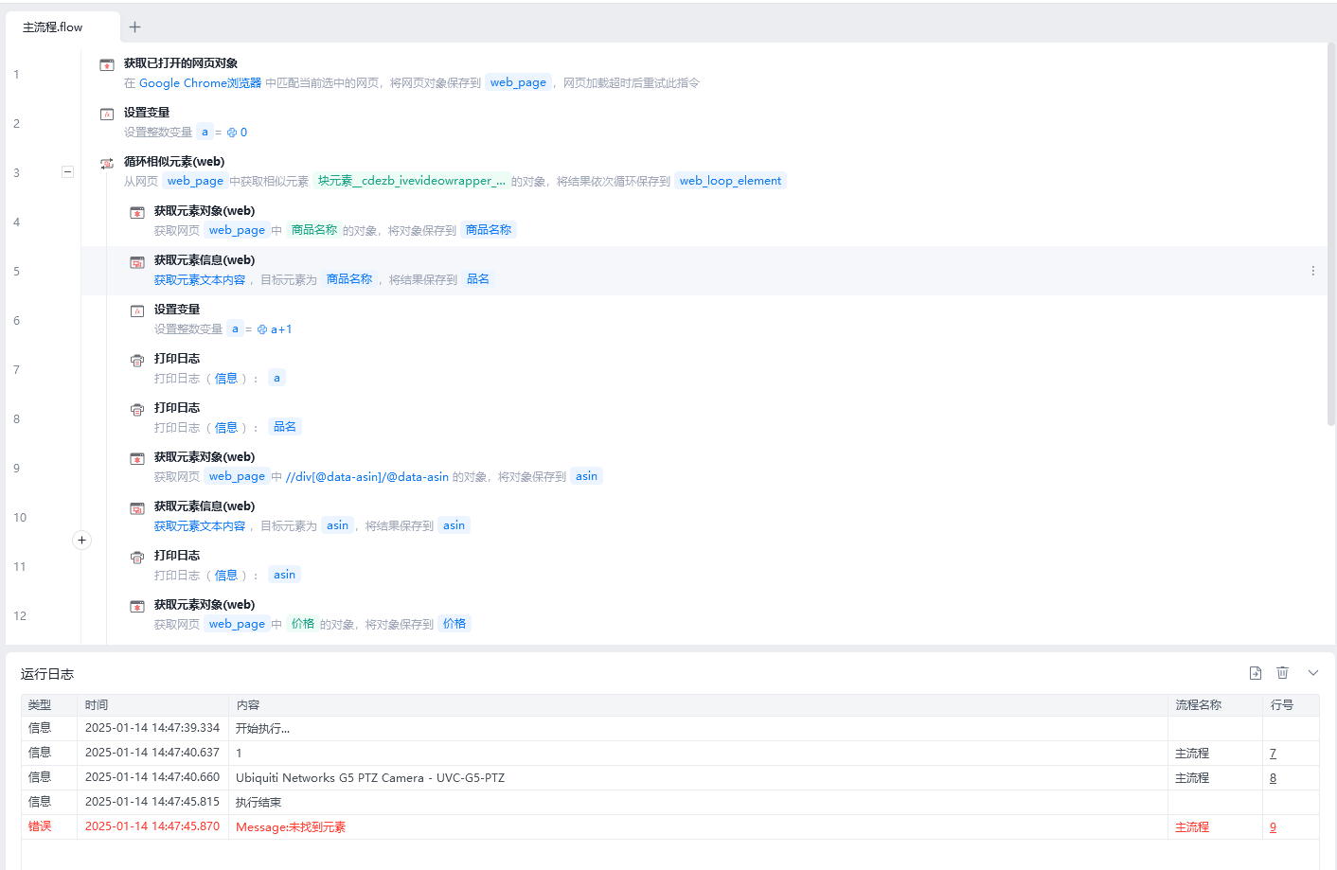
Task: Click the web_page variable on line 3
Action: point(195,181)
